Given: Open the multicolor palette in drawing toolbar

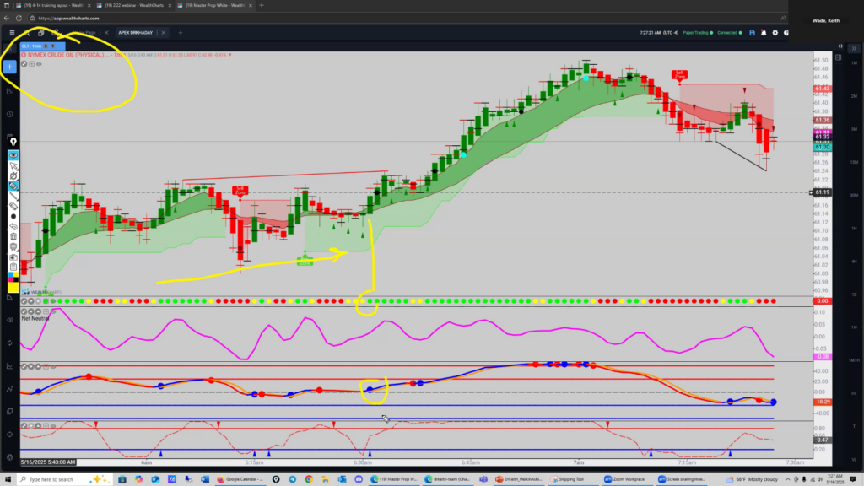Looking at the screenshot, I should pos(13,277).
